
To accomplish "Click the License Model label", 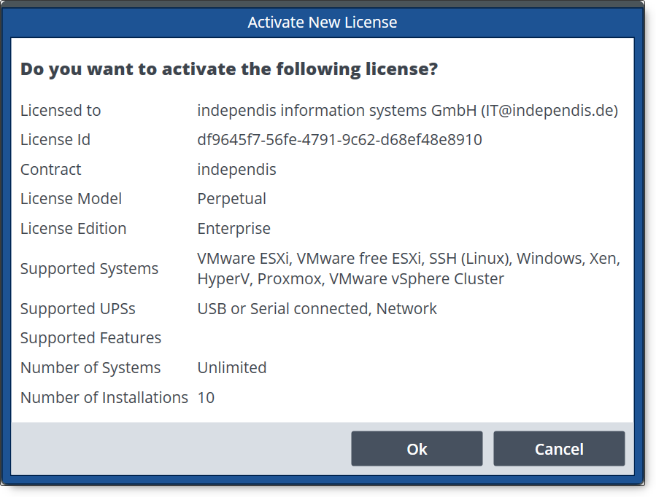I will [71, 199].
